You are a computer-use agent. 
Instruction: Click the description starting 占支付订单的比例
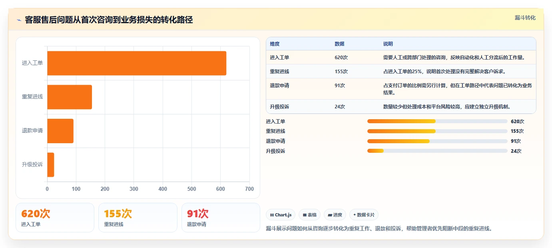coord(457,89)
